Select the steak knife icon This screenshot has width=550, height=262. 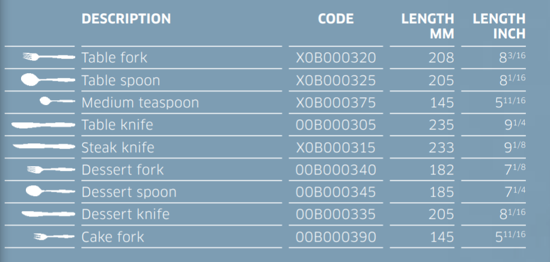[x=44, y=146]
